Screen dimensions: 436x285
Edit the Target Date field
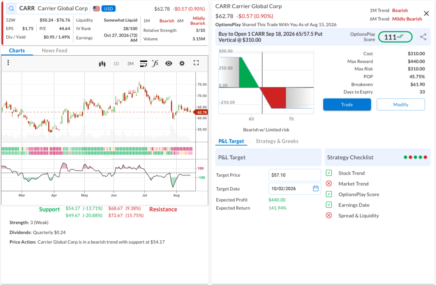click(x=295, y=189)
